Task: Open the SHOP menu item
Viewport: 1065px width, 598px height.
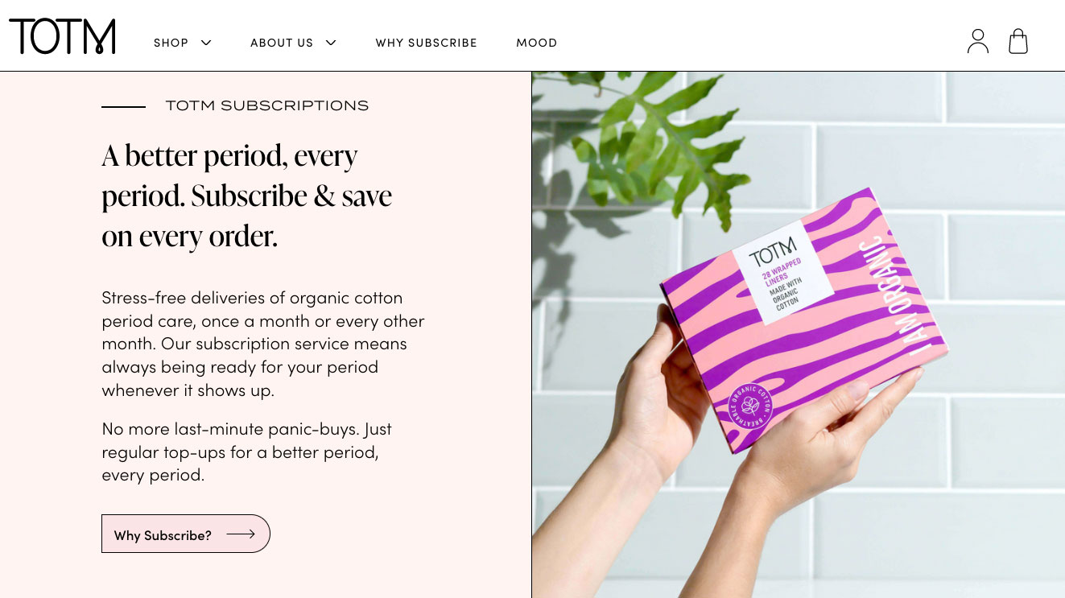Action: [171, 43]
